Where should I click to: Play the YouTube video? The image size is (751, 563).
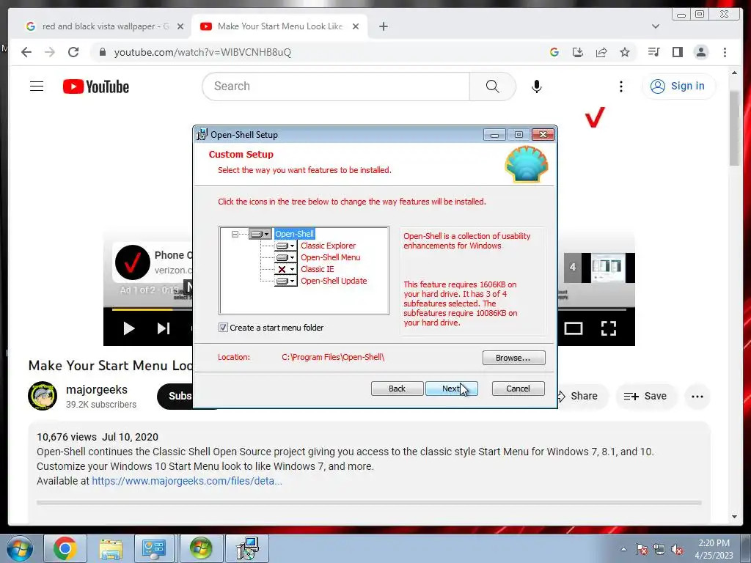tap(128, 328)
